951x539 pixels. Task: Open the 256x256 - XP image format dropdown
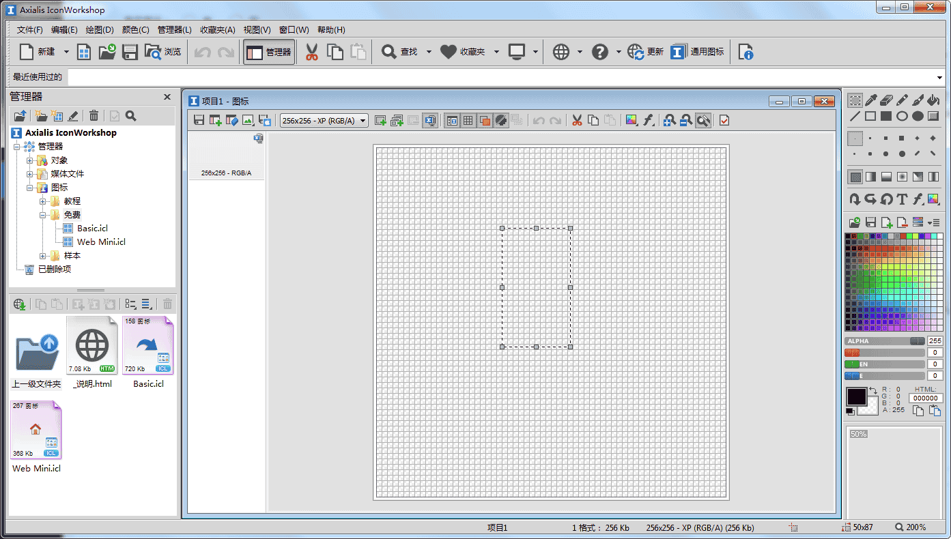(x=324, y=121)
